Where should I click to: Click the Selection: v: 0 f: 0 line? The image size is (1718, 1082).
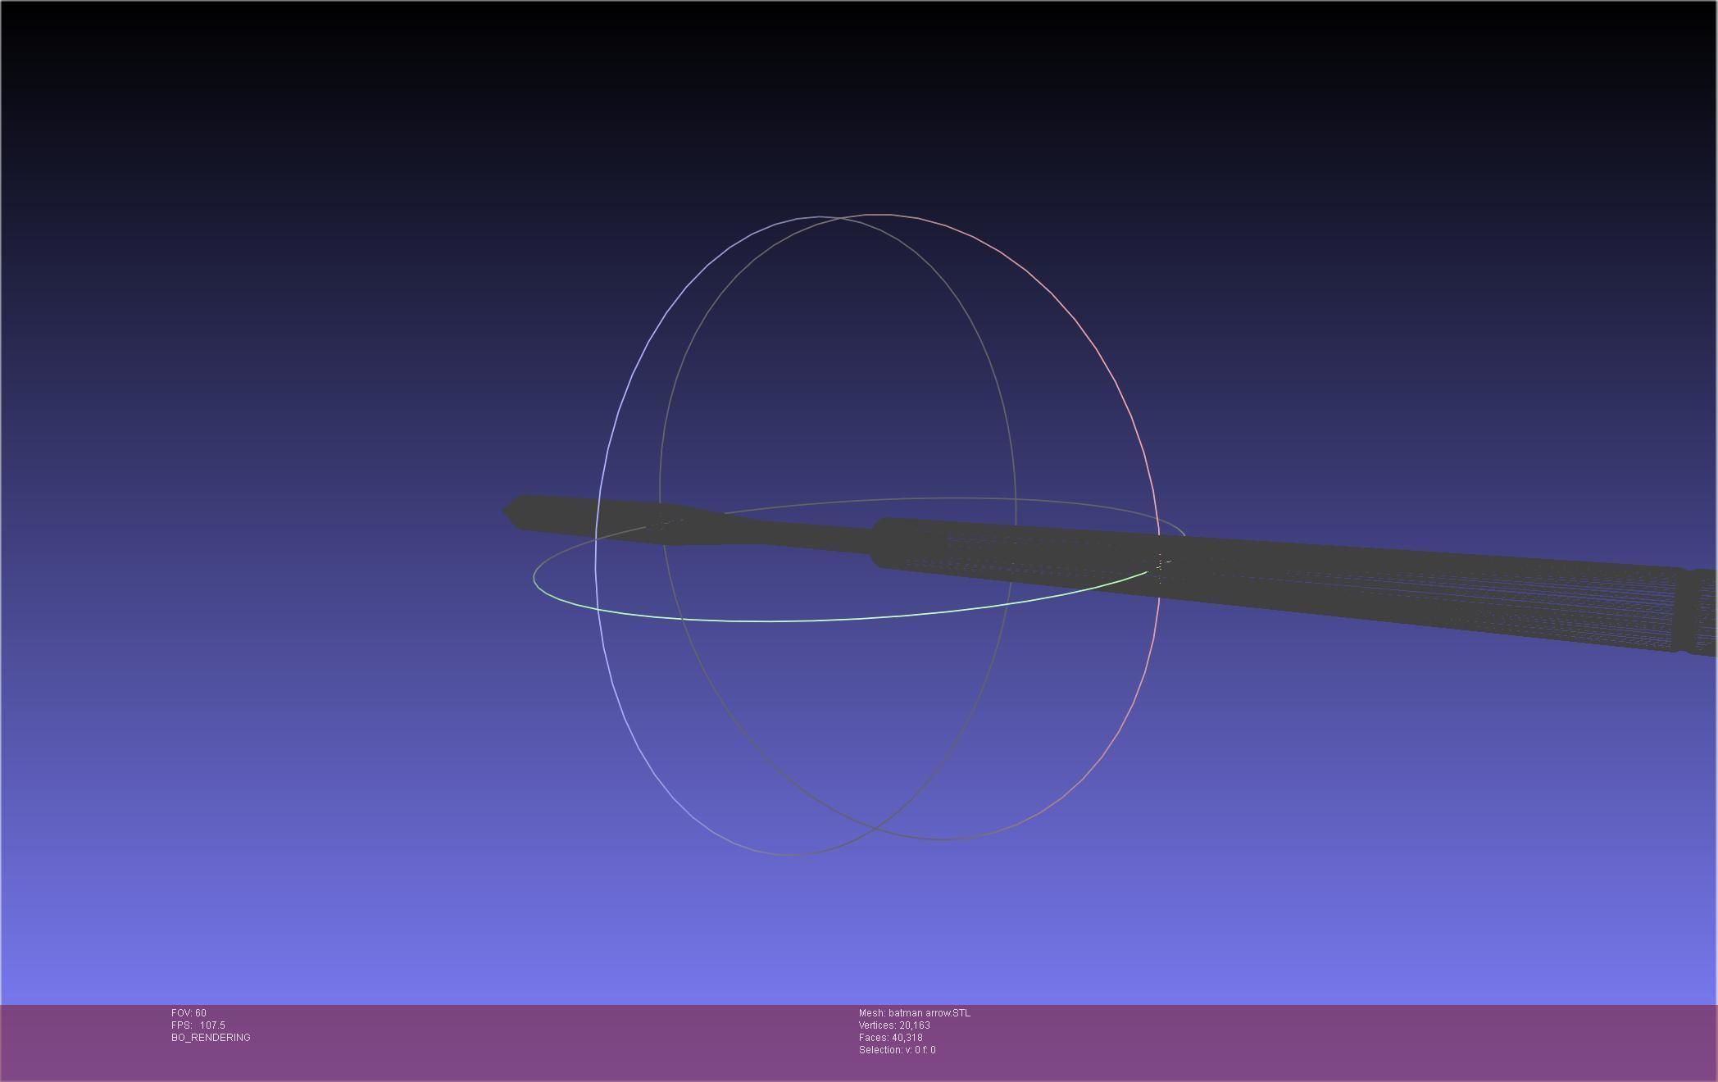pos(897,1050)
